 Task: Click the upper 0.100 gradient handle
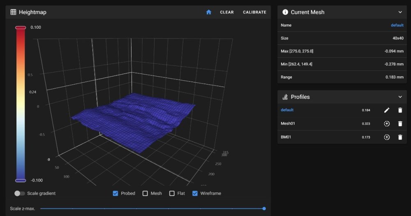(x=21, y=27)
